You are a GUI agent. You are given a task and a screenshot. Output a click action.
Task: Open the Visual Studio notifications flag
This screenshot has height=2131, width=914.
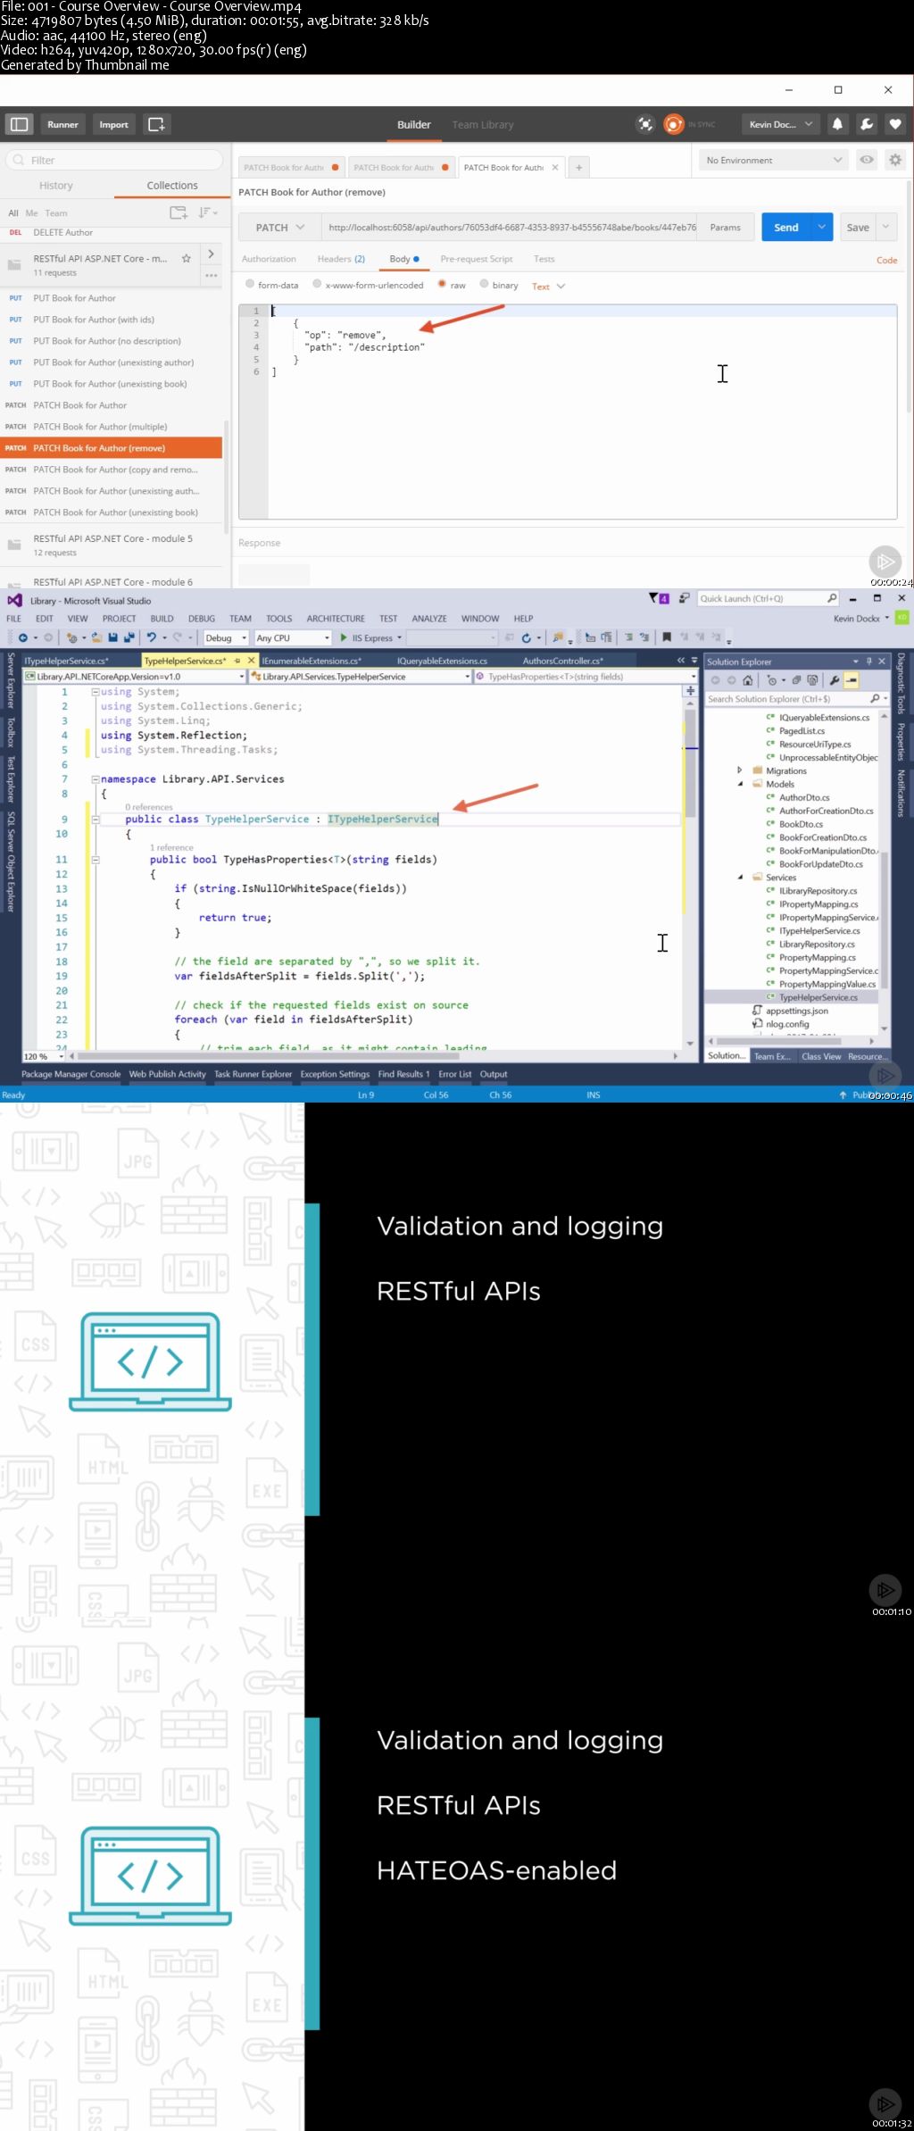pyautogui.click(x=659, y=598)
